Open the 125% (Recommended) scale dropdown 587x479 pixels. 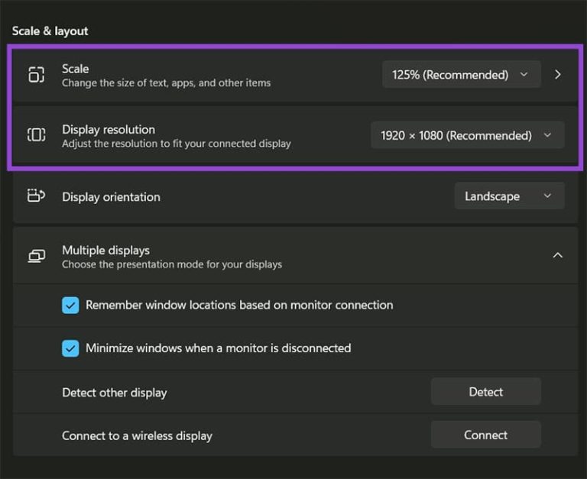pos(461,74)
